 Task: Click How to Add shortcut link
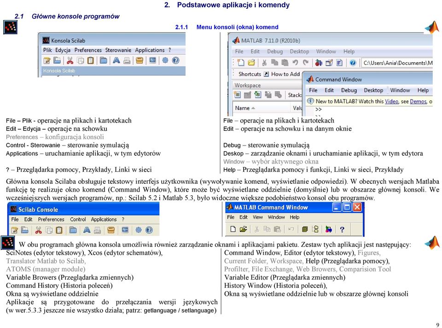[x=285, y=74]
